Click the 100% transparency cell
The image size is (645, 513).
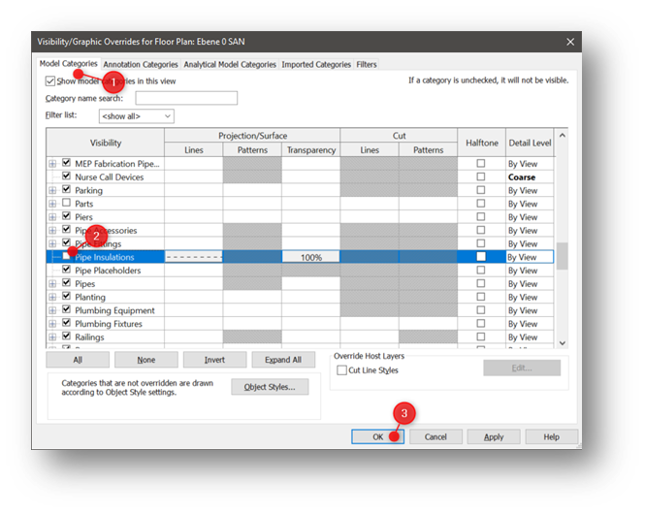pos(311,257)
